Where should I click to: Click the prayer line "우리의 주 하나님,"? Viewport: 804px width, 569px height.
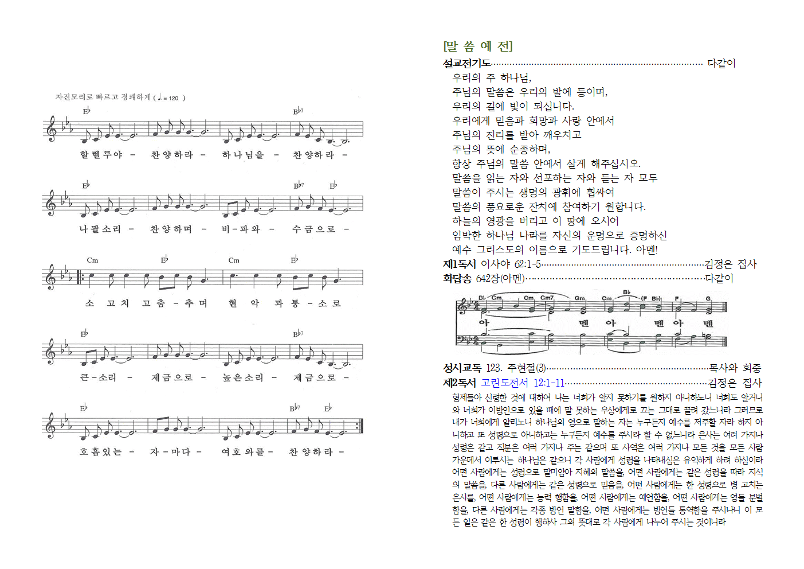tap(492, 77)
